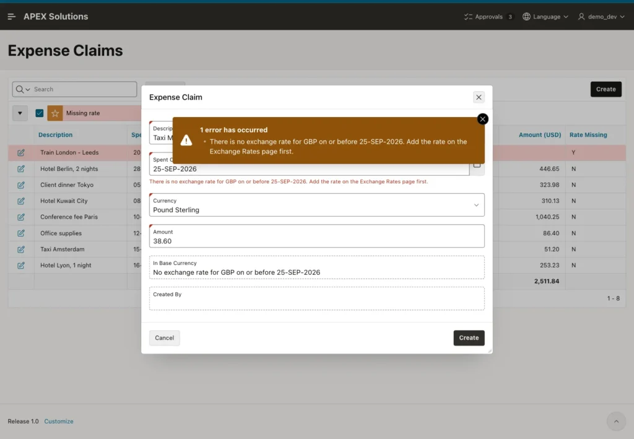
Task: Open the Missing rate highlight settings
Action: tap(83, 113)
